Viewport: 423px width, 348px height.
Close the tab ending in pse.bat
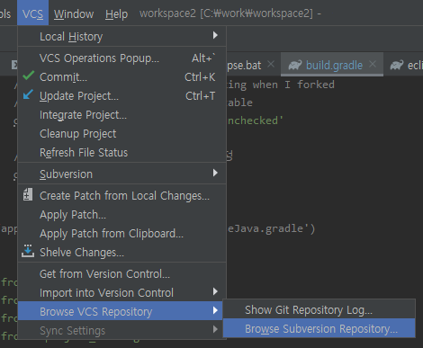click(x=271, y=64)
